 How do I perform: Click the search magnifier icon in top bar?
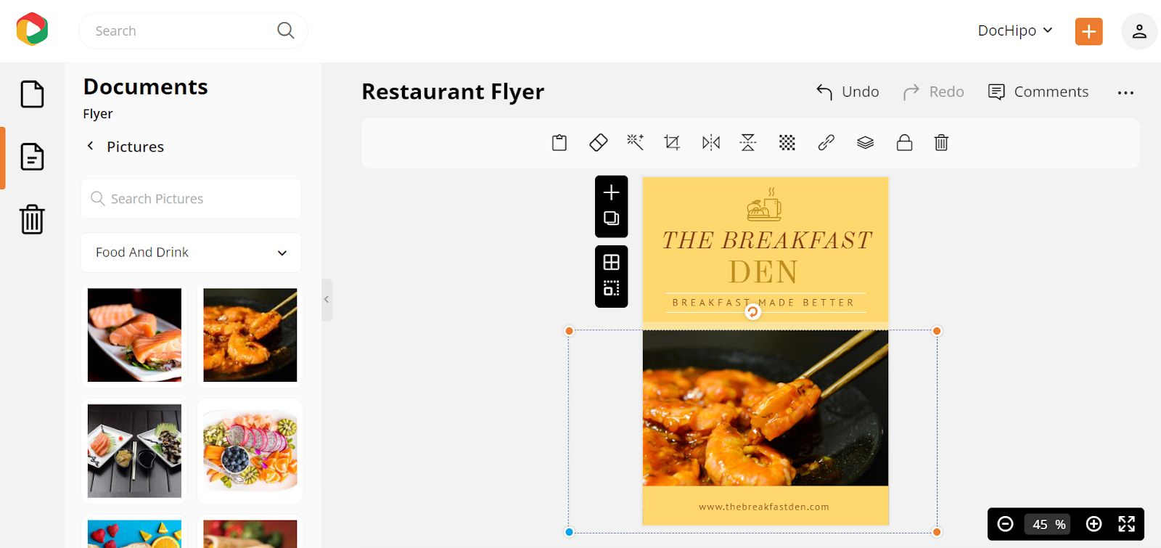pyautogui.click(x=286, y=30)
